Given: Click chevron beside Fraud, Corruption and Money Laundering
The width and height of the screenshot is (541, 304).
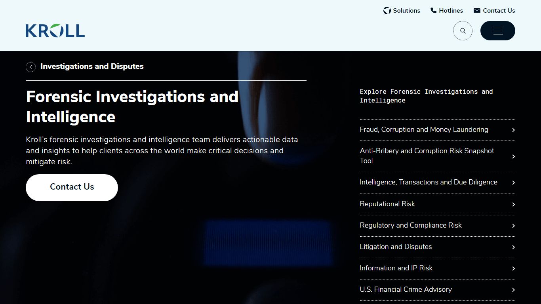Looking at the screenshot, I should click(513, 130).
